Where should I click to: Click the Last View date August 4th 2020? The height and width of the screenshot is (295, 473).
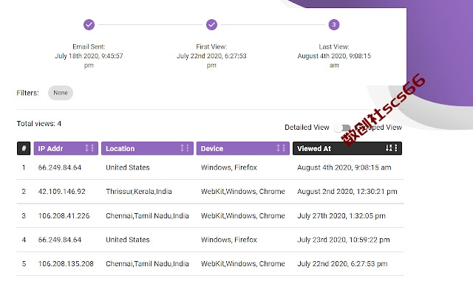(334, 60)
